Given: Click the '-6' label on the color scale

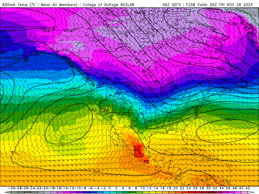Looking at the screenshot, I should point(90,188).
